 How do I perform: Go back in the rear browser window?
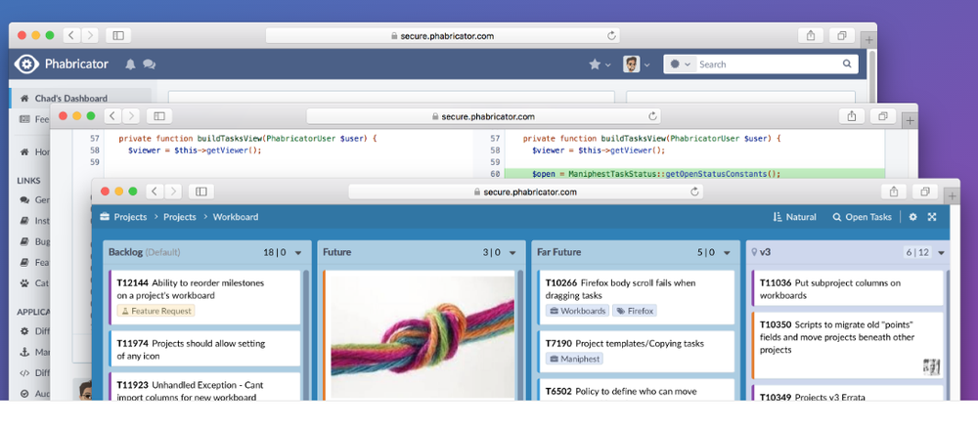[71, 35]
